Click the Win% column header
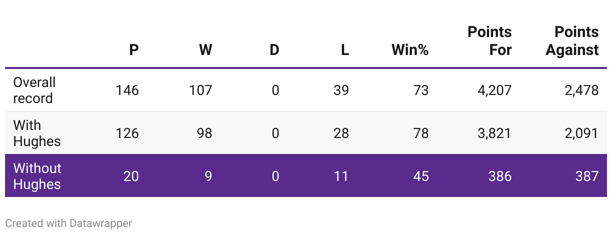 [x=410, y=49]
